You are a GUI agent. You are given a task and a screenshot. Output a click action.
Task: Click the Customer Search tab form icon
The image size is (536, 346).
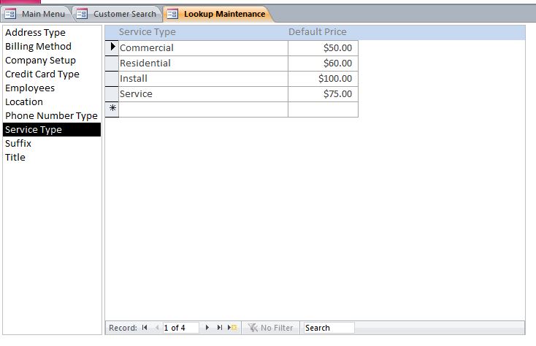pos(82,14)
